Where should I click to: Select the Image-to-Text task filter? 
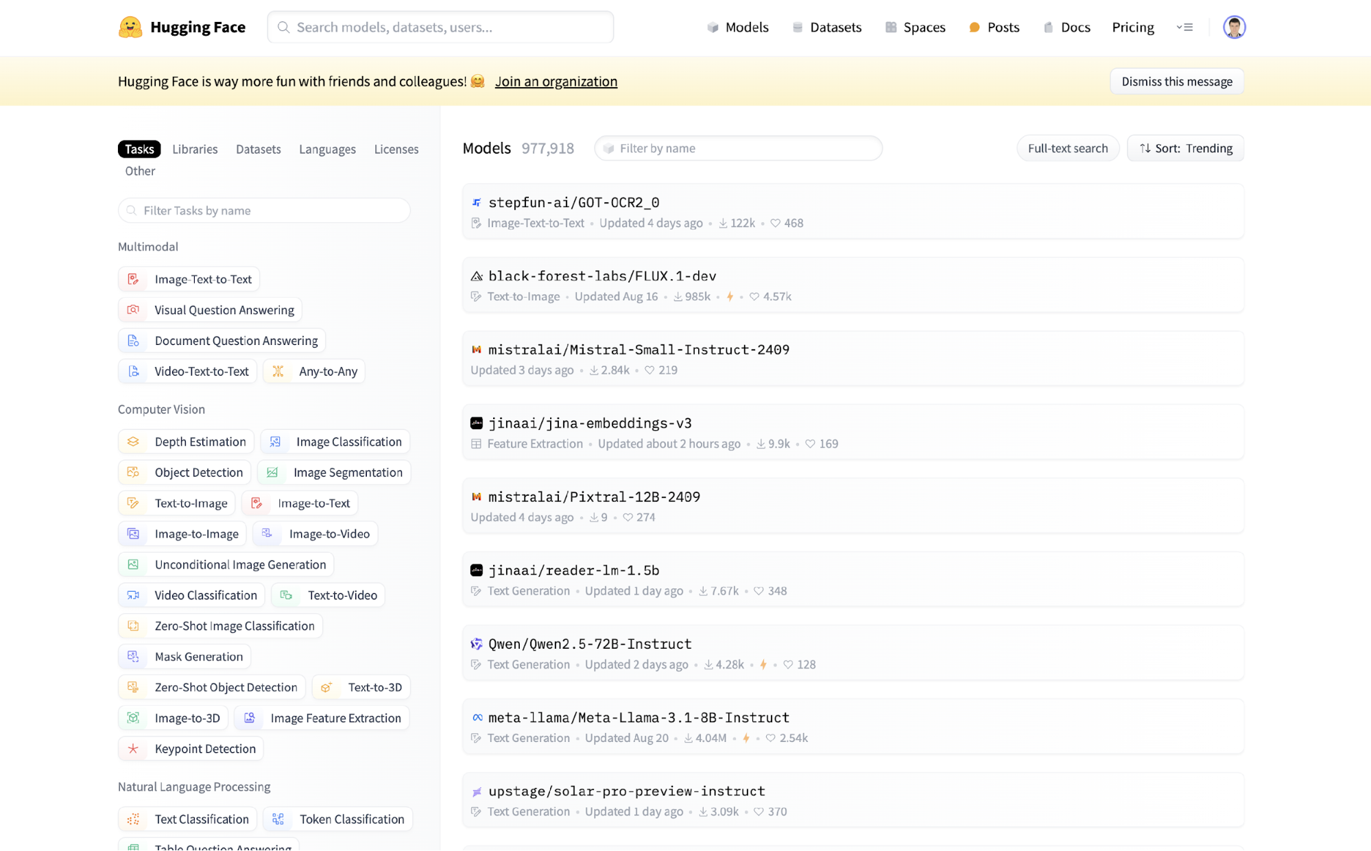pos(300,503)
